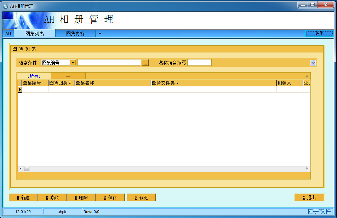Click the # grid settings icon
The height and width of the screenshot is (218, 337).
307,76
